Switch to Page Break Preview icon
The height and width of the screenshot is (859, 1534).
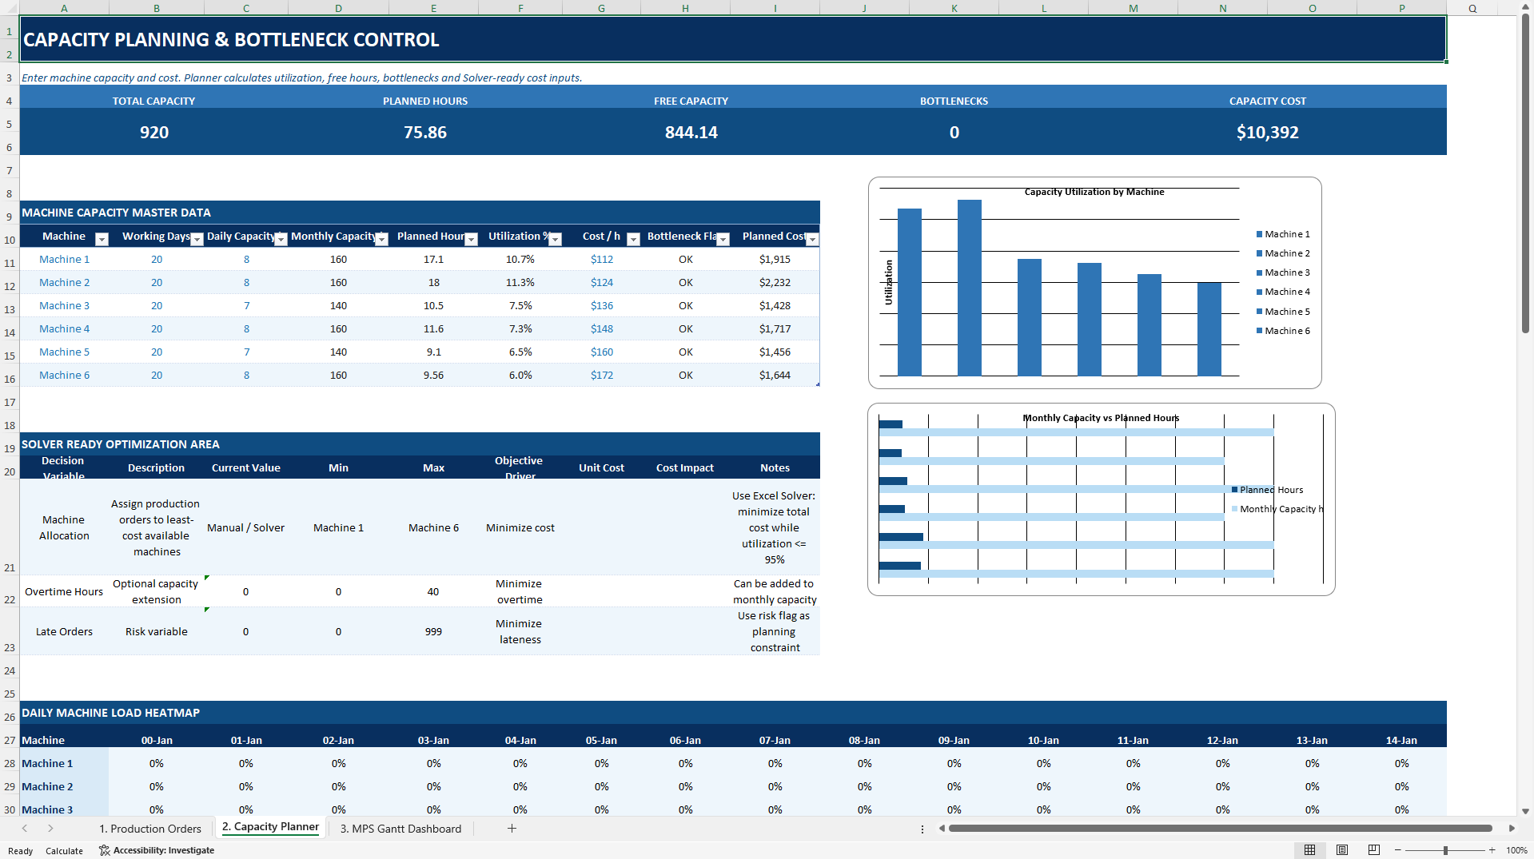coord(1374,850)
